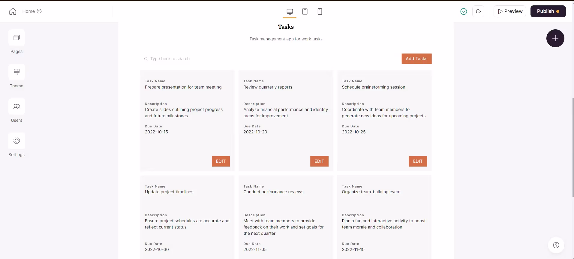Open Home page settings gear
Image resolution: width=574 pixels, height=259 pixels.
(x=39, y=11)
